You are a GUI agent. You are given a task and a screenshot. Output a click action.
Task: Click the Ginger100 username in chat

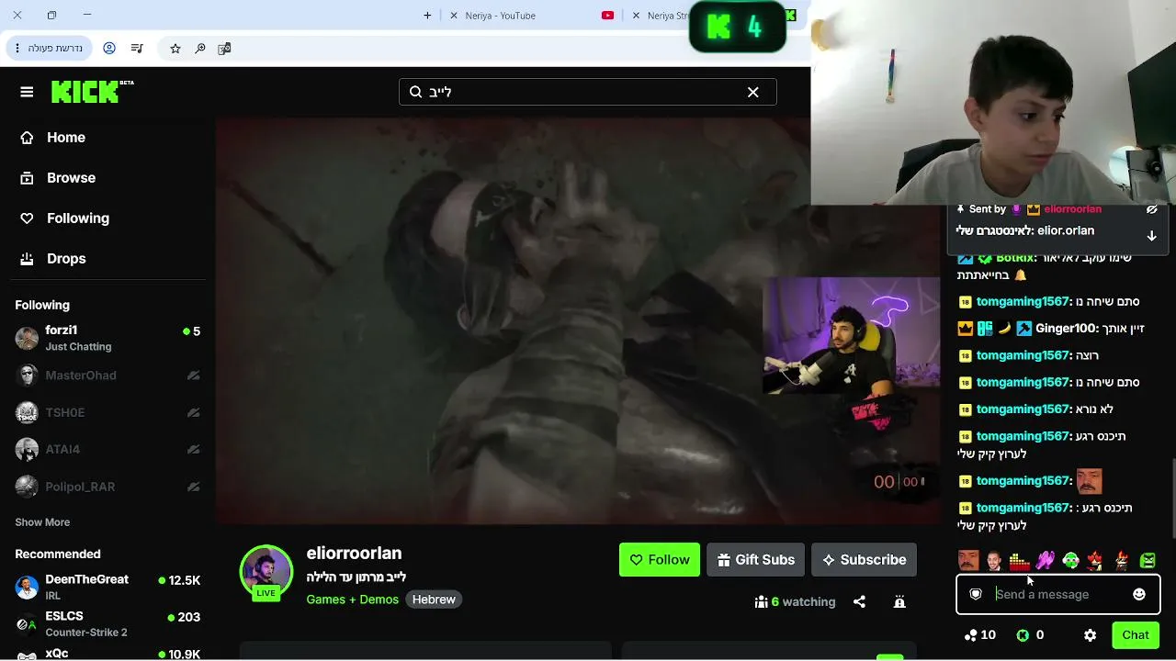coord(1067,329)
